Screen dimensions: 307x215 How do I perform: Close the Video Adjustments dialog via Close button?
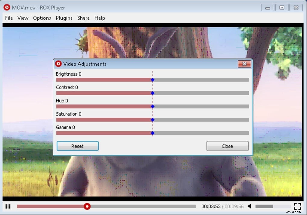pyautogui.click(x=227, y=146)
